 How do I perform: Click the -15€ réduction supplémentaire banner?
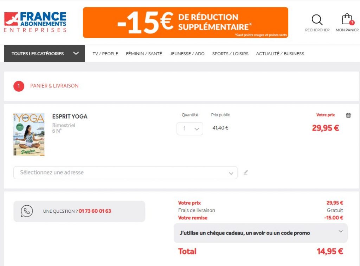coord(185,22)
